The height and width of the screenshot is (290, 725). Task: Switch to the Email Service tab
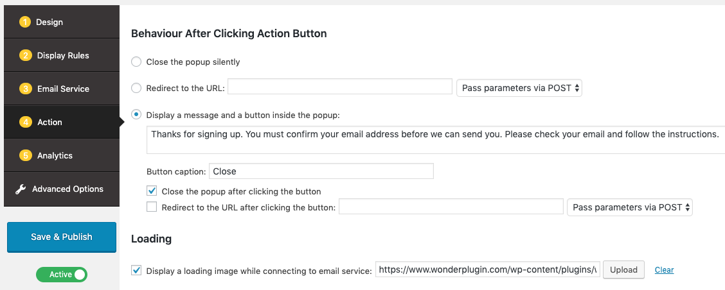coord(63,89)
